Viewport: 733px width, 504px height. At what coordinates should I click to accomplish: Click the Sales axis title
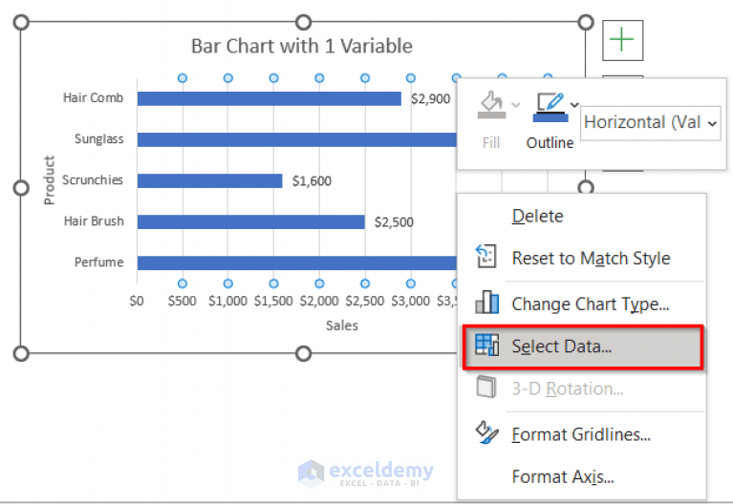[x=342, y=325]
